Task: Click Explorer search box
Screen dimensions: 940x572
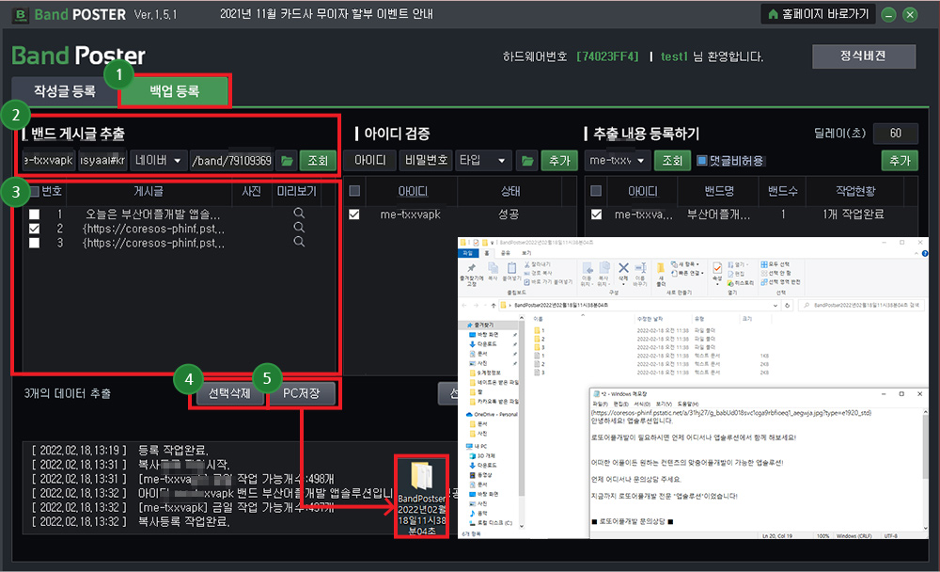Action: coord(861,305)
